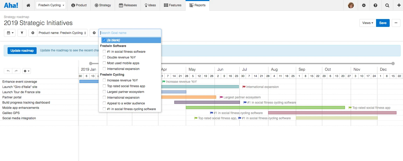
Task: Click the Increase revenue YoY green flag
Action: point(164,81)
